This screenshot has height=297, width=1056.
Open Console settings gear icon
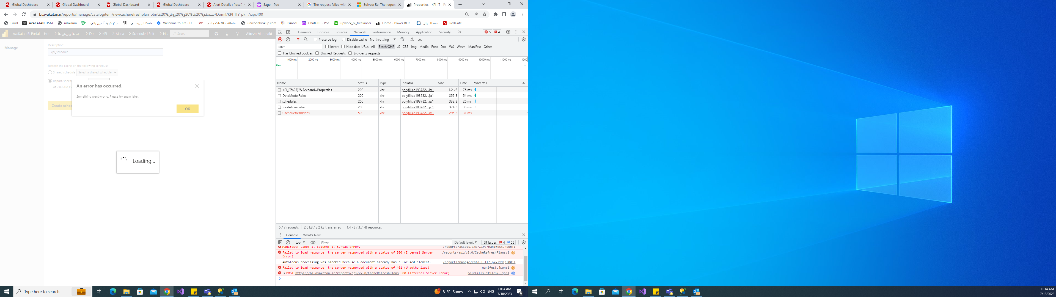pos(524,243)
